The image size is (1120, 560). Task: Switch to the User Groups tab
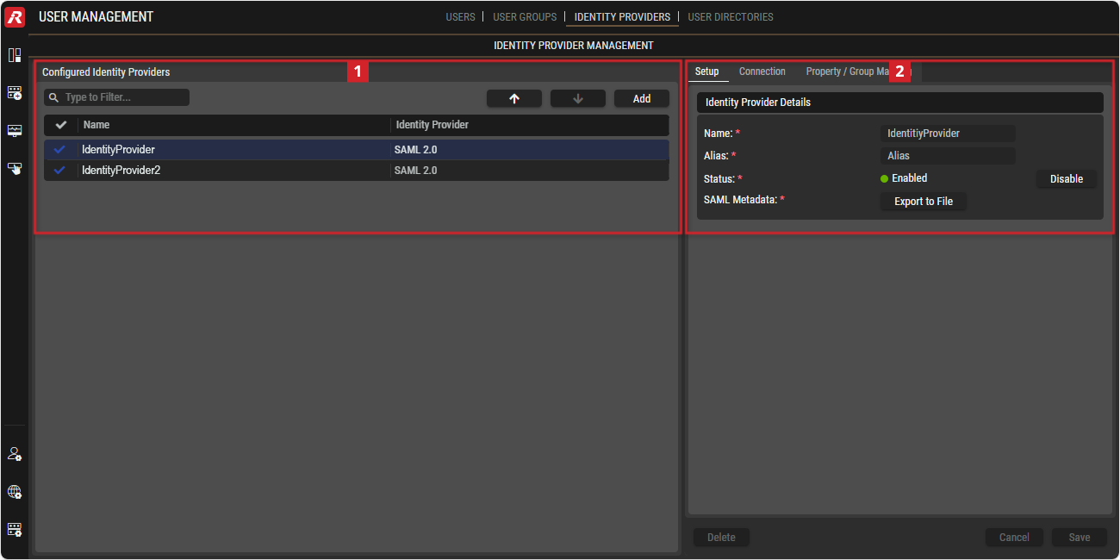525,17
